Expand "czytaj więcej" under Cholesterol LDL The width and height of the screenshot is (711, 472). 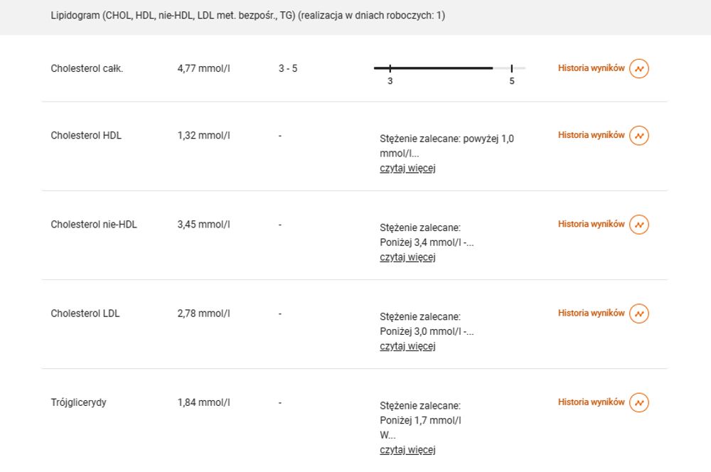point(407,346)
